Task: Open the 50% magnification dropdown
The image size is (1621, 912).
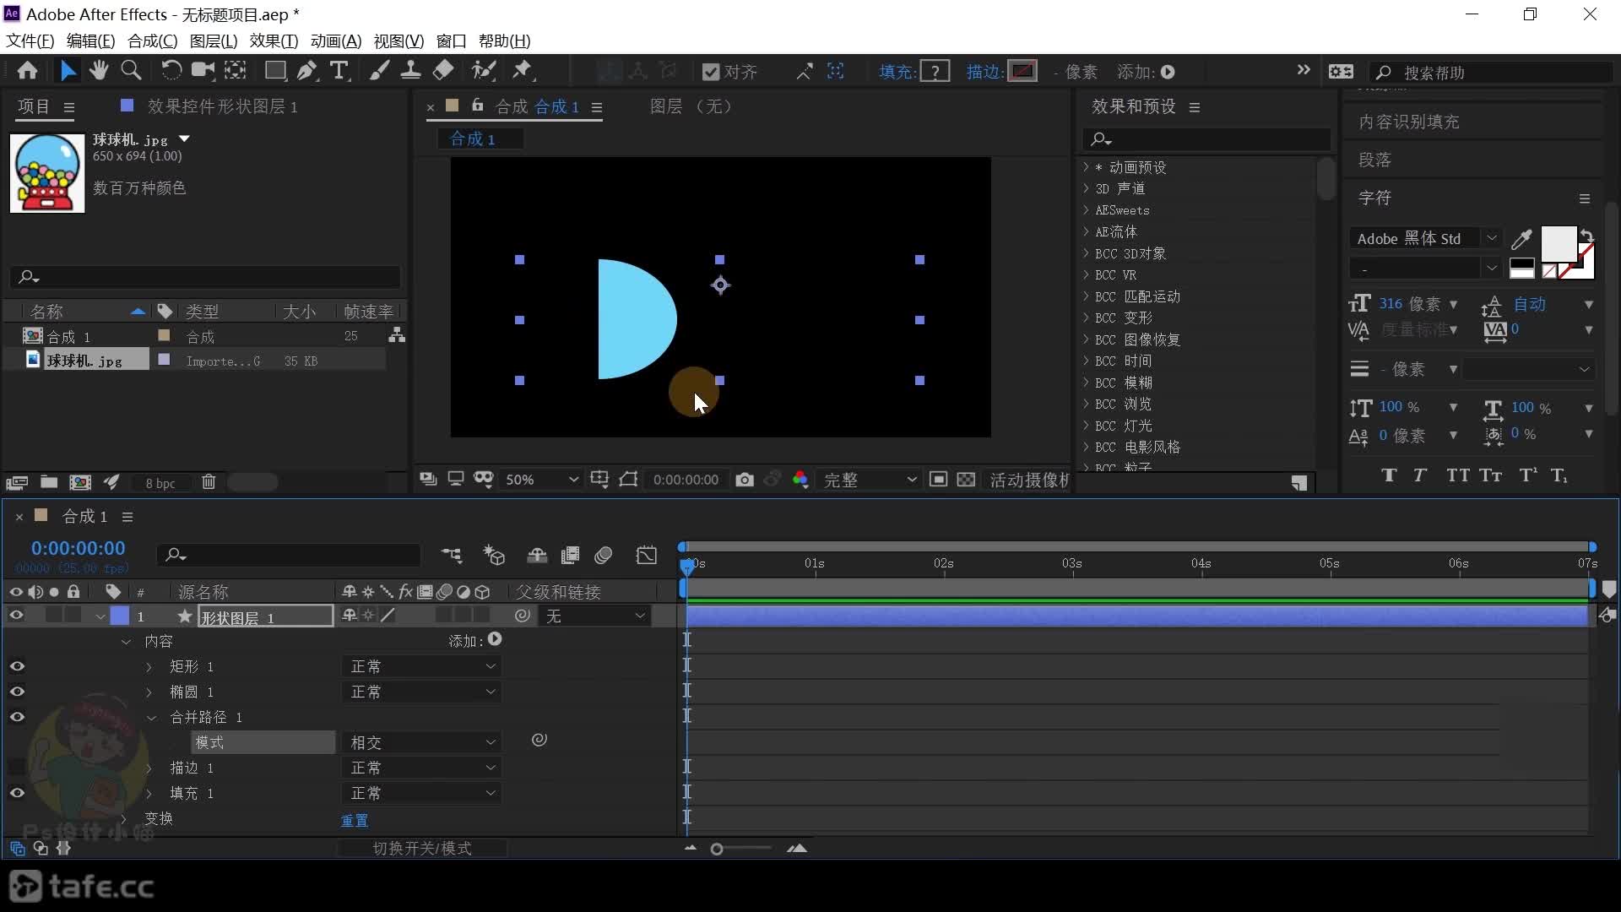Action: (541, 480)
